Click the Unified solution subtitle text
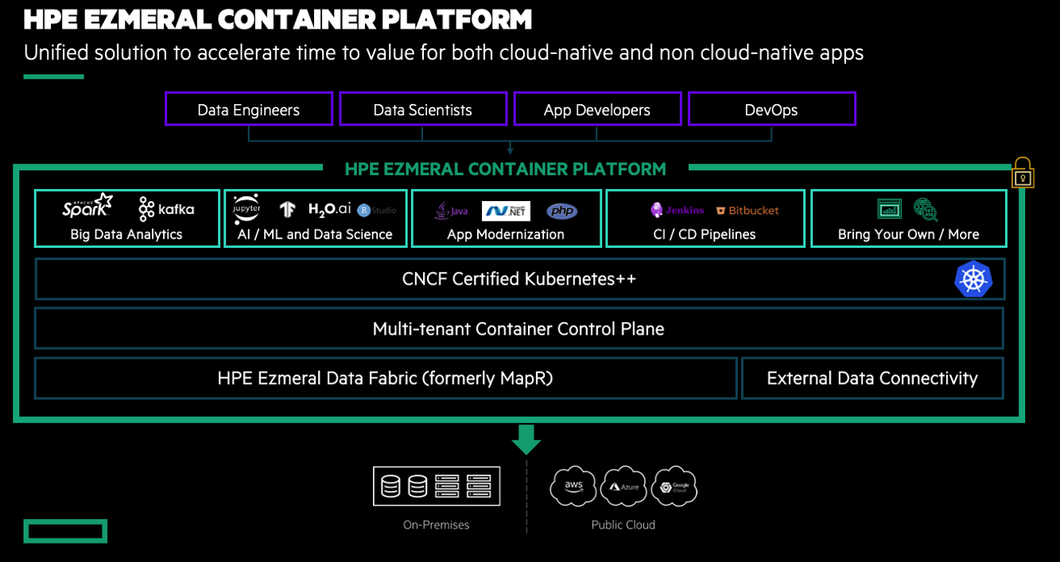The height and width of the screenshot is (562, 1060). coord(444,53)
